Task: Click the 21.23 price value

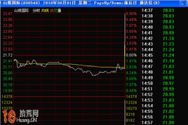Action: pyautogui.click(x=168, y=44)
